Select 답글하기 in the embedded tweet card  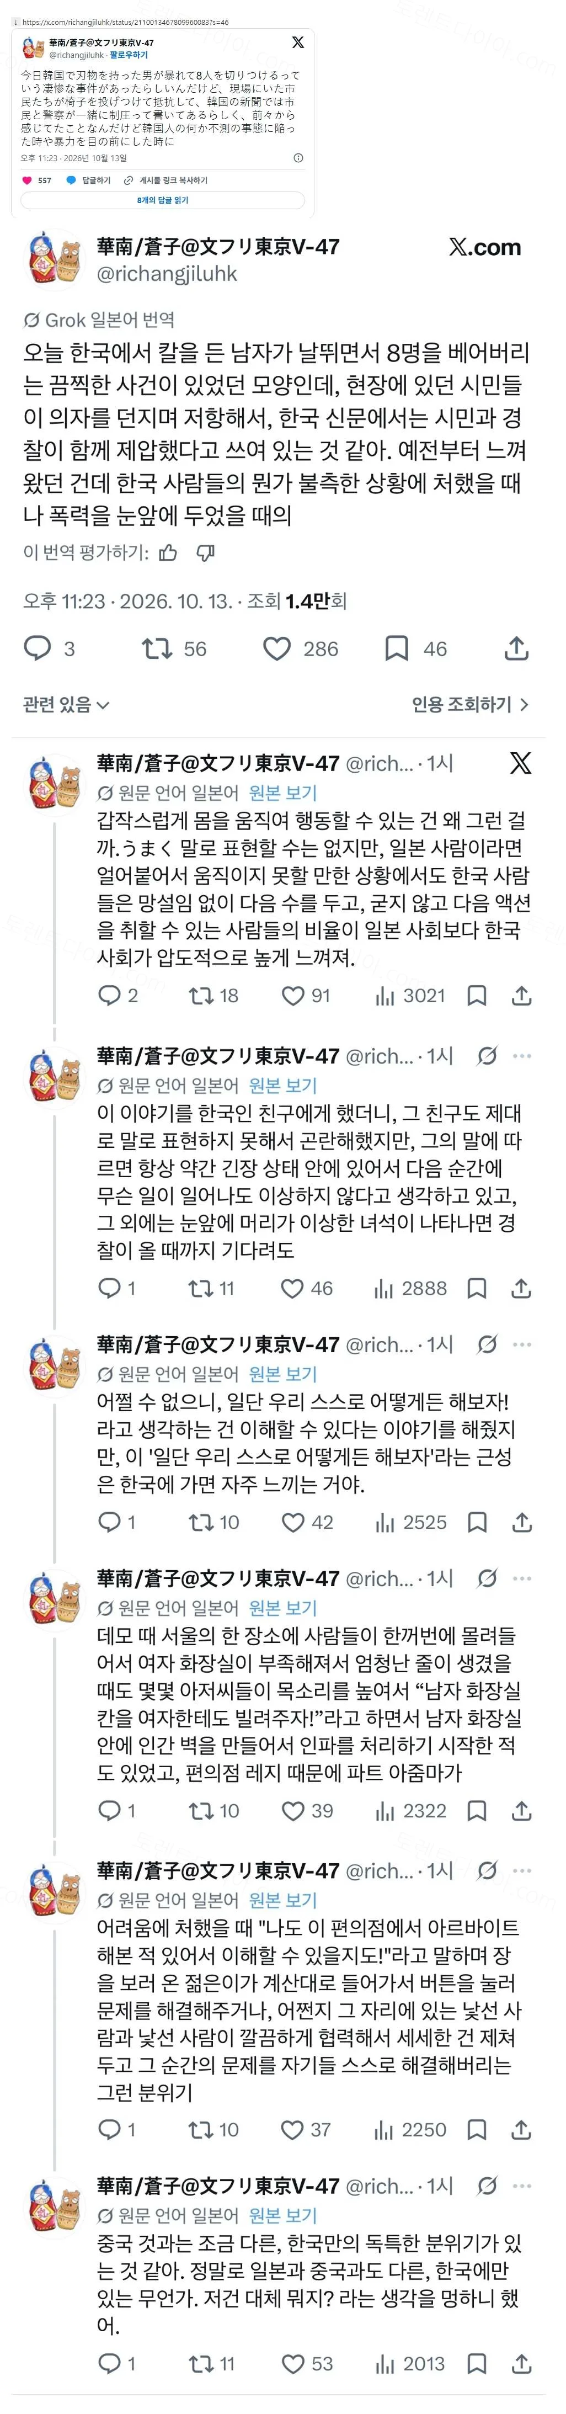[x=89, y=180]
